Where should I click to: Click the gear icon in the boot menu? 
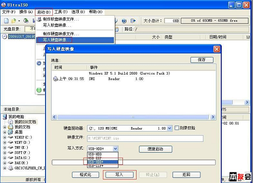39,64
